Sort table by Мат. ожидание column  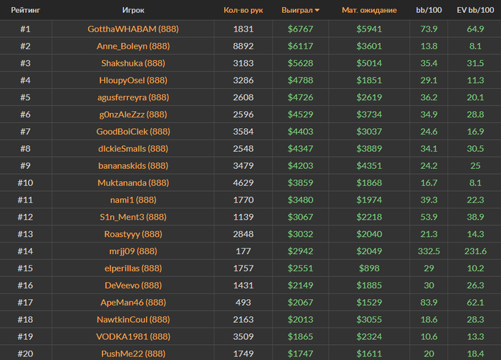pos(369,11)
